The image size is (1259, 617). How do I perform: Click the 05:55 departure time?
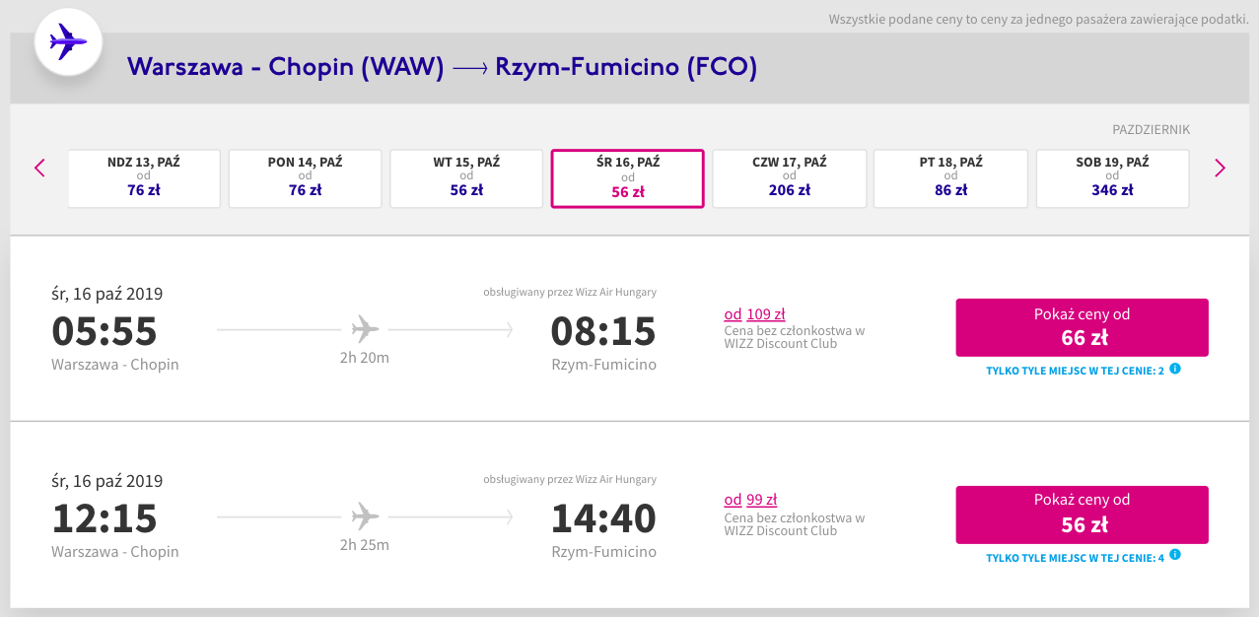pos(105,331)
